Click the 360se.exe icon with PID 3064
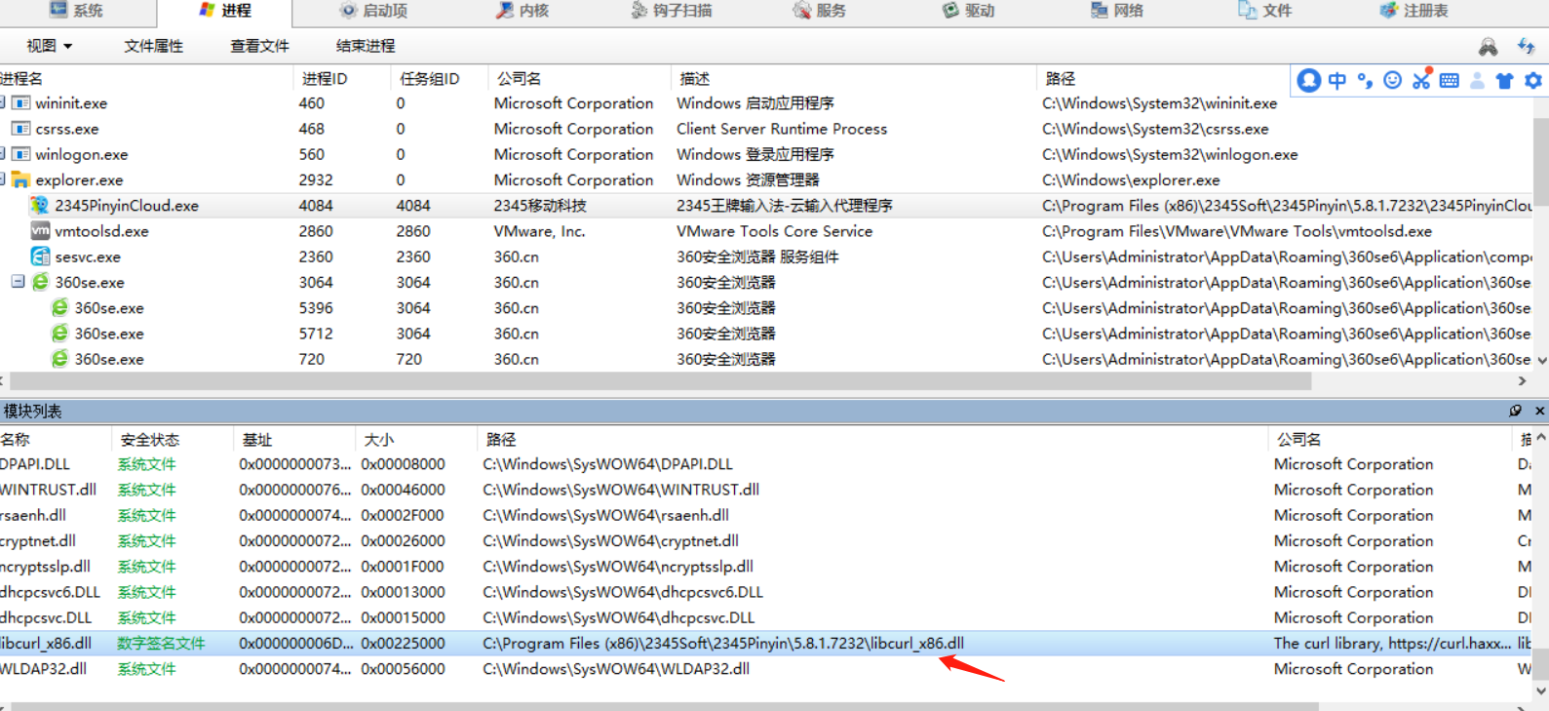Viewport: 1549px width, 711px height. [40, 282]
